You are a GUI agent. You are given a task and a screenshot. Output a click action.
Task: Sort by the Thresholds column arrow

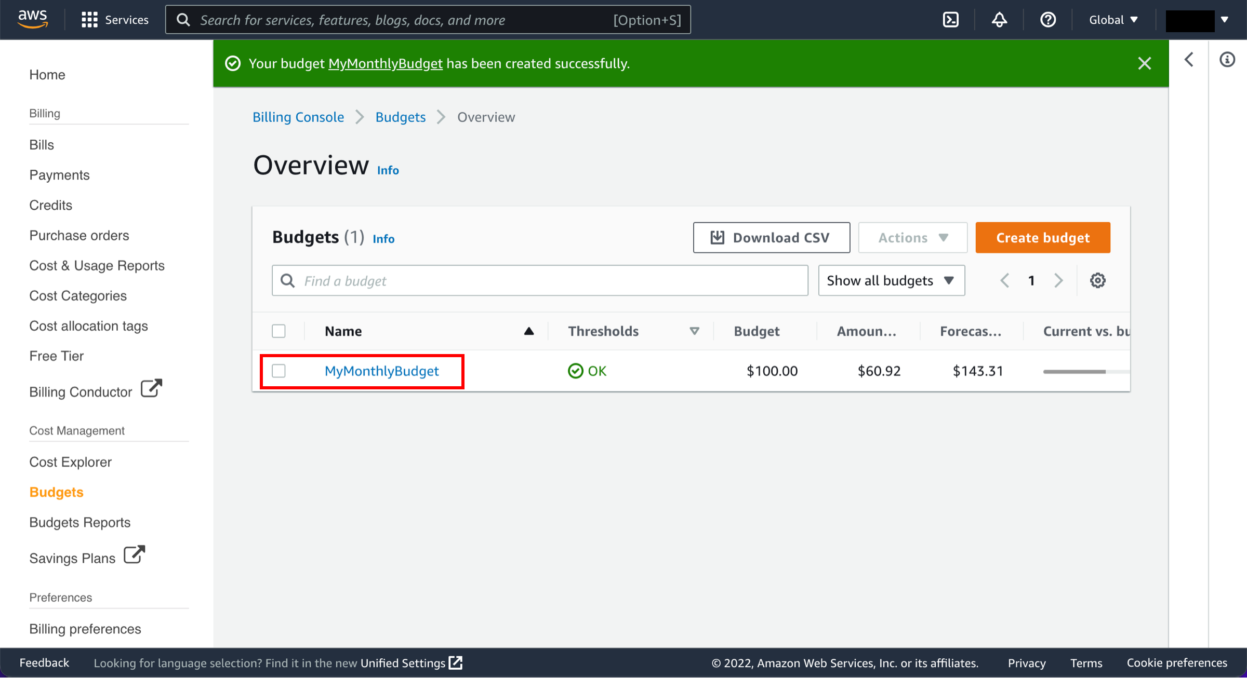pyautogui.click(x=694, y=331)
